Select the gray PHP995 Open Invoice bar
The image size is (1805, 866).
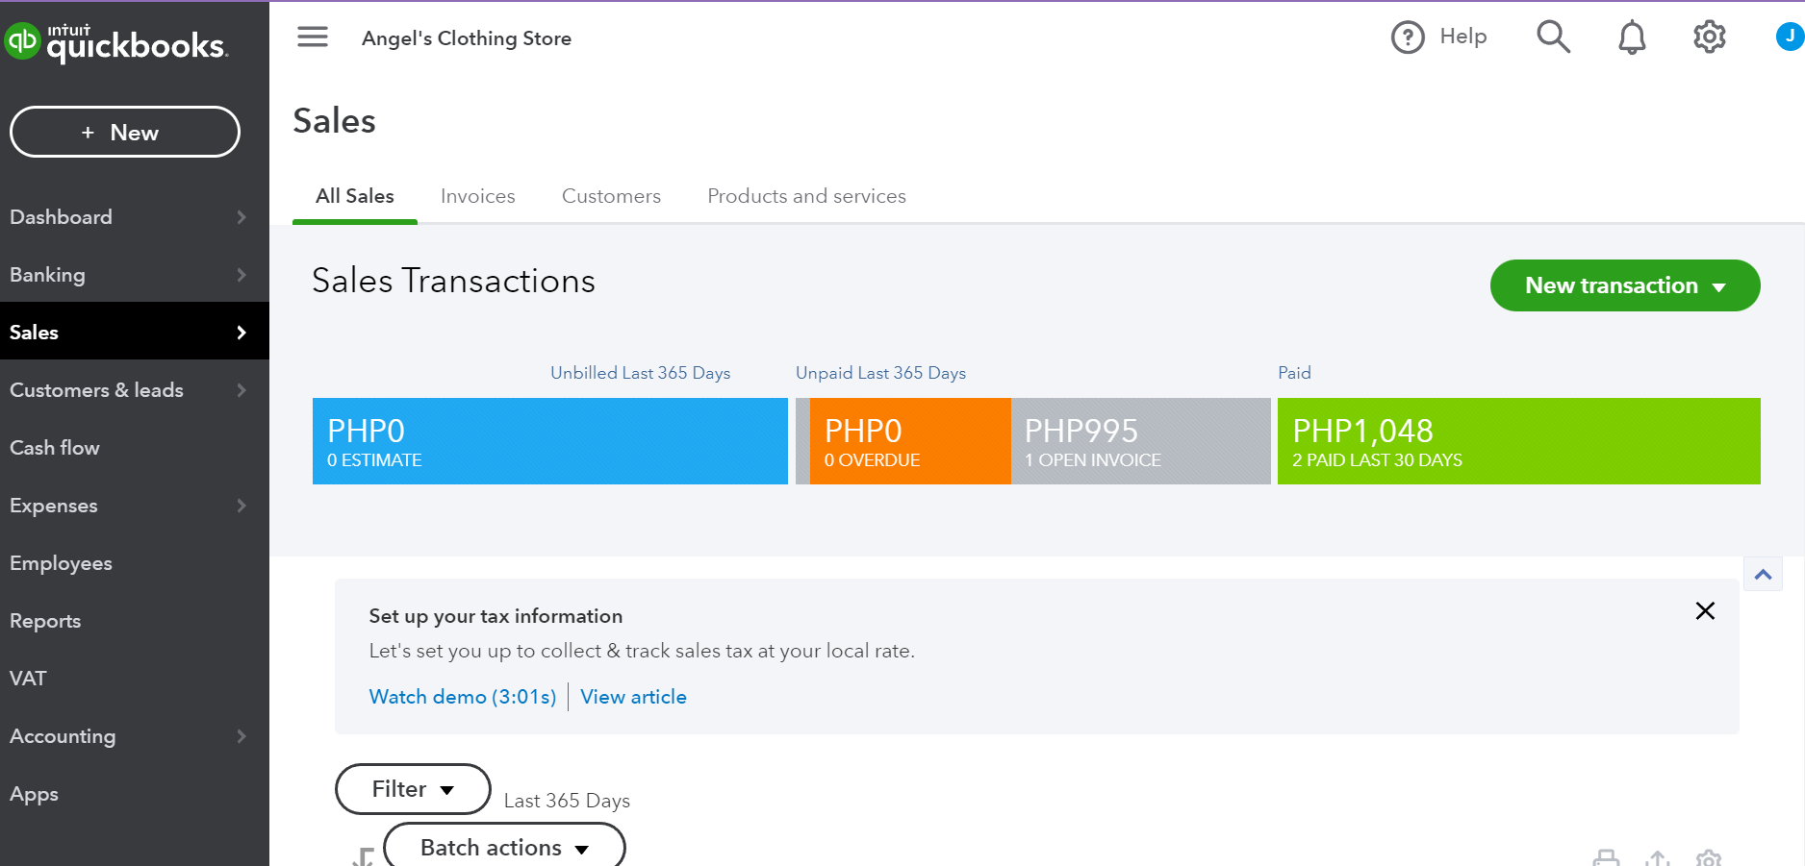point(1141,441)
